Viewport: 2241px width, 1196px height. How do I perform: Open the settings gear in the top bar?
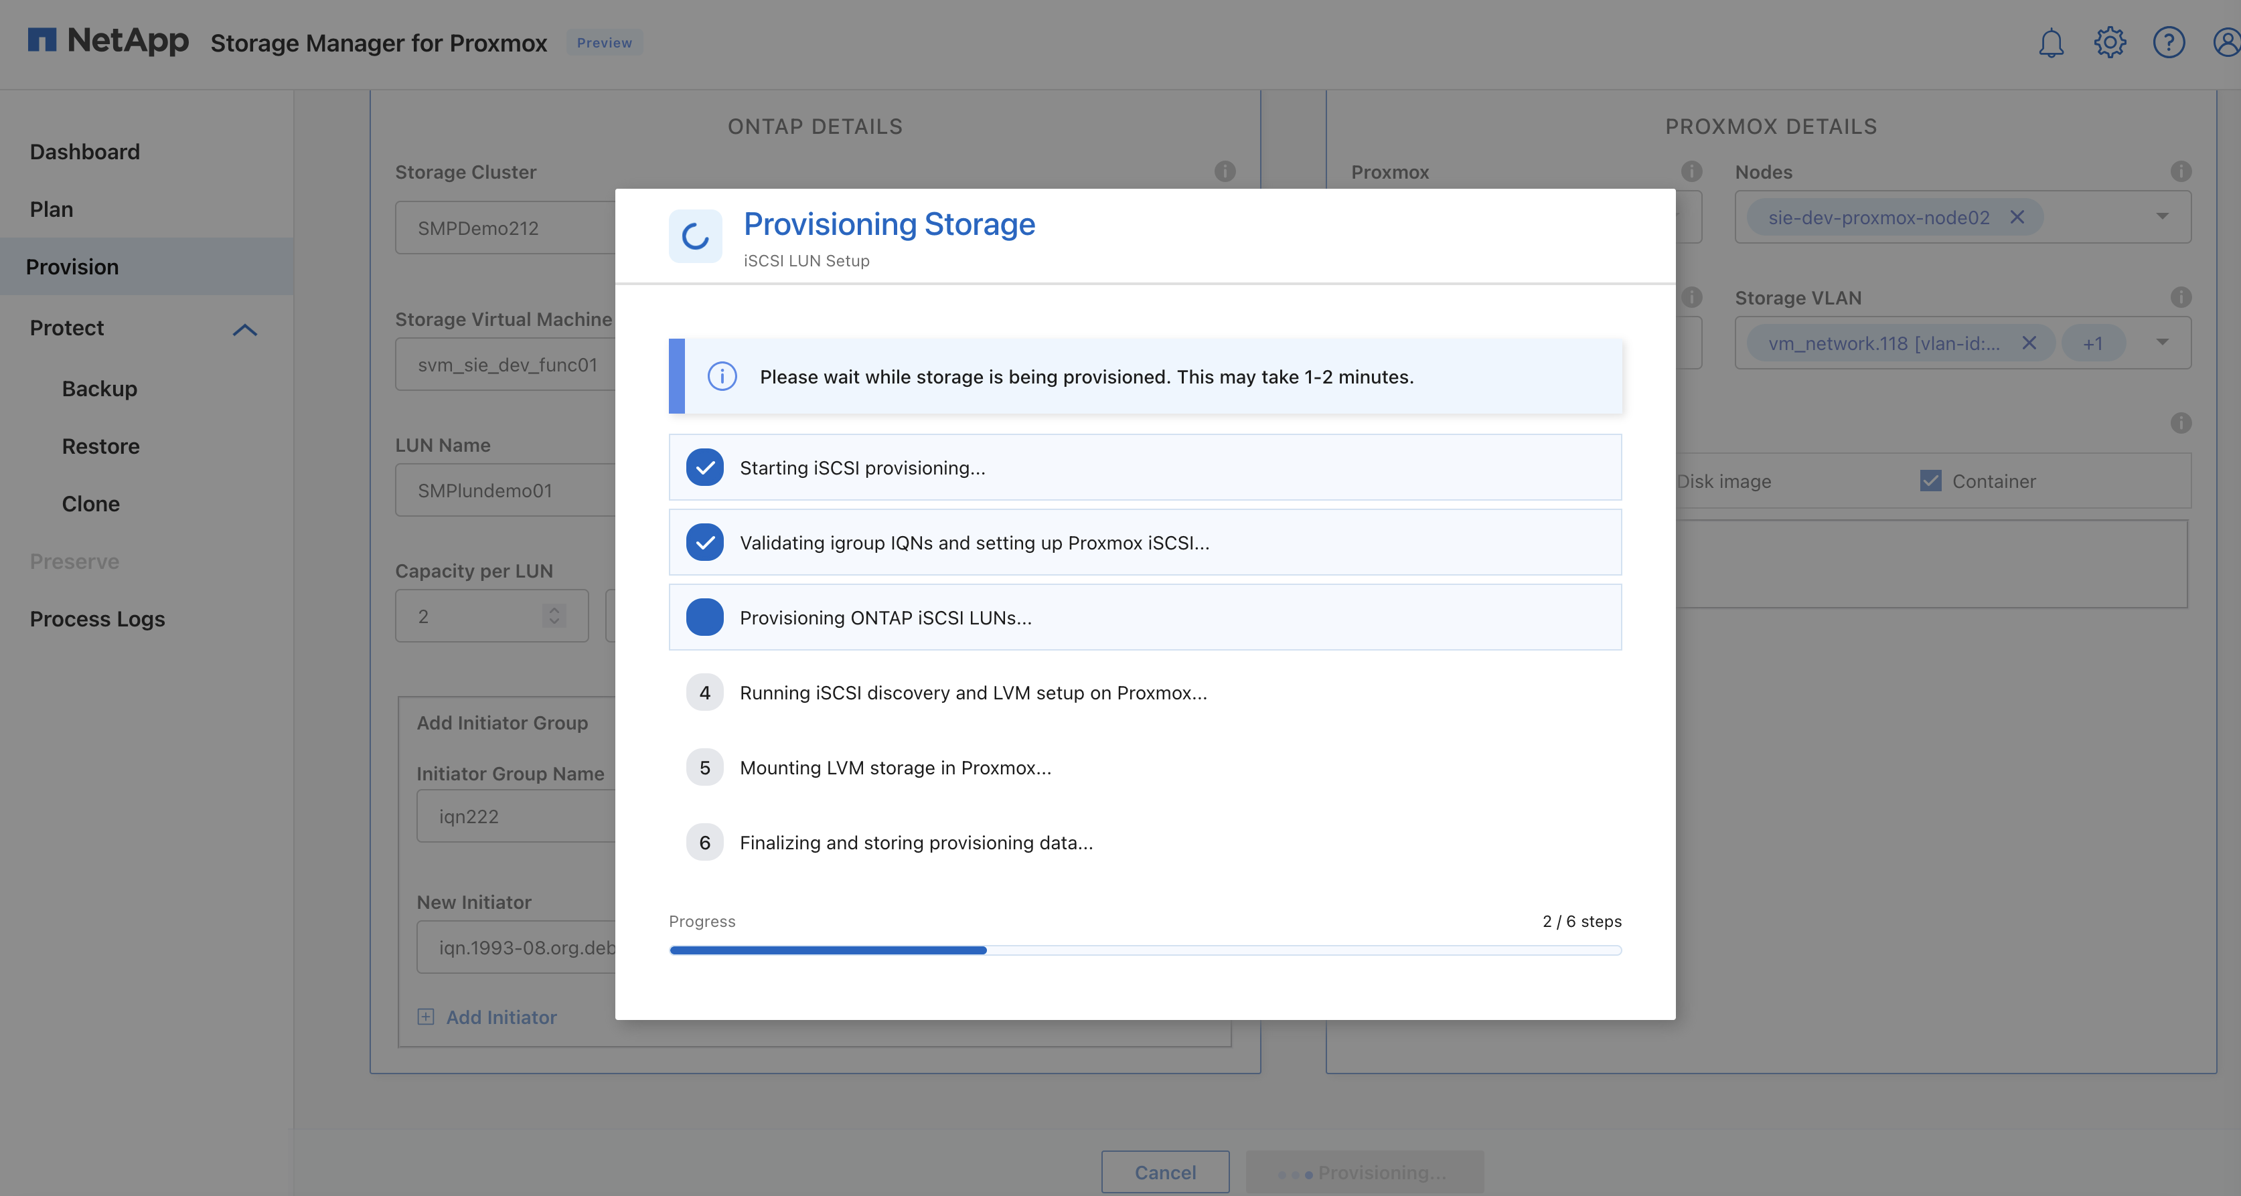tap(2109, 41)
